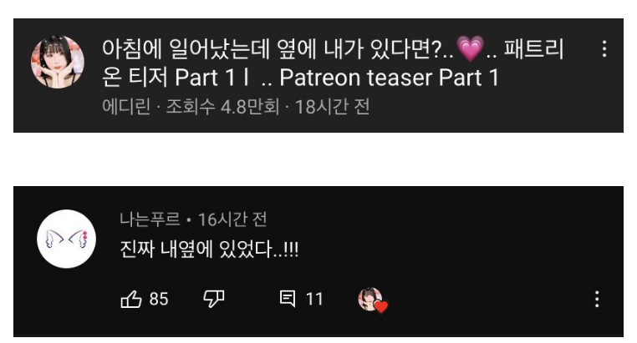Click the red heart on creator badge
Image resolution: width=637 pixels, height=343 pixels.
(381, 307)
